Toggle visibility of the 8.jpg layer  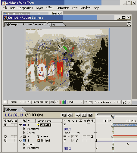tap(5, 140)
